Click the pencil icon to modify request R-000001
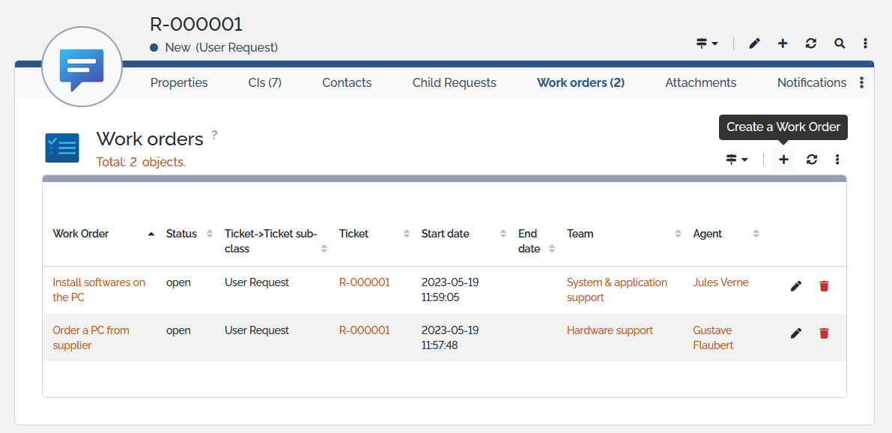This screenshot has height=433, width=892. click(x=754, y=43)
